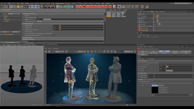Image resolution: width=194 pixels, height=109 pixels.
Task: Select the Move tool in toolbar
Action: click(15, 7)
